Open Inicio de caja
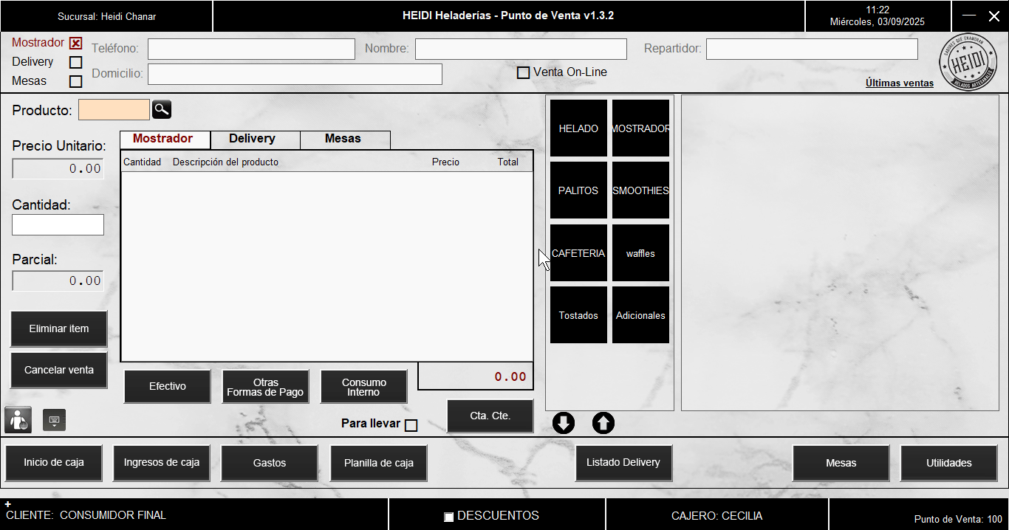This screenshot has width=1009, height=530. tap(54, 464)
